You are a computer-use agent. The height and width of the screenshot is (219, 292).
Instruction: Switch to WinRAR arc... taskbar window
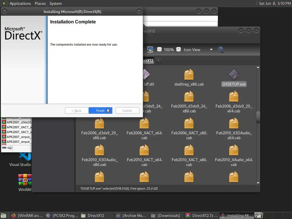pos(27,216)
